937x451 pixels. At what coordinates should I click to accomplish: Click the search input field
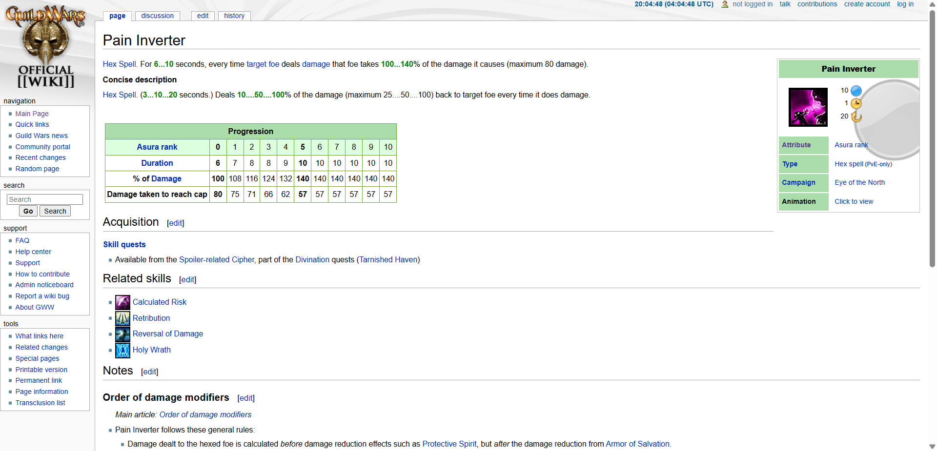[x=45, y=199]
